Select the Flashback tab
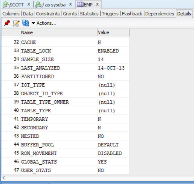Screen dimensions: 194x184 132,14
